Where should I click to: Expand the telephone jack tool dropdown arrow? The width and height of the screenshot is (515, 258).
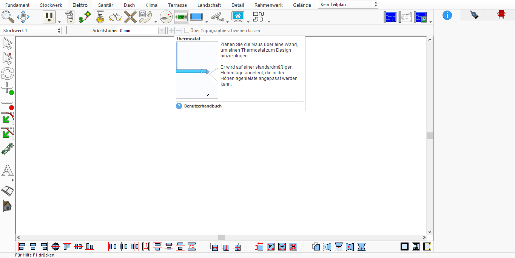point(156,21)
